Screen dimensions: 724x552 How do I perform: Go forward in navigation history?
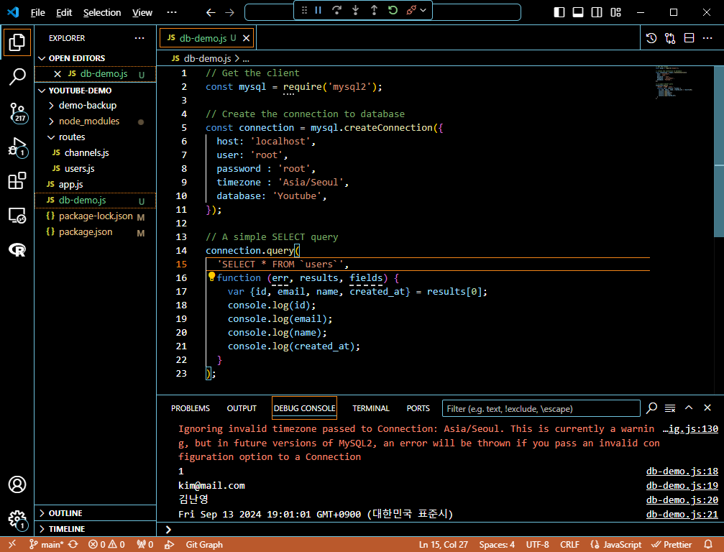pyautogui.click(x=229, y=12)
